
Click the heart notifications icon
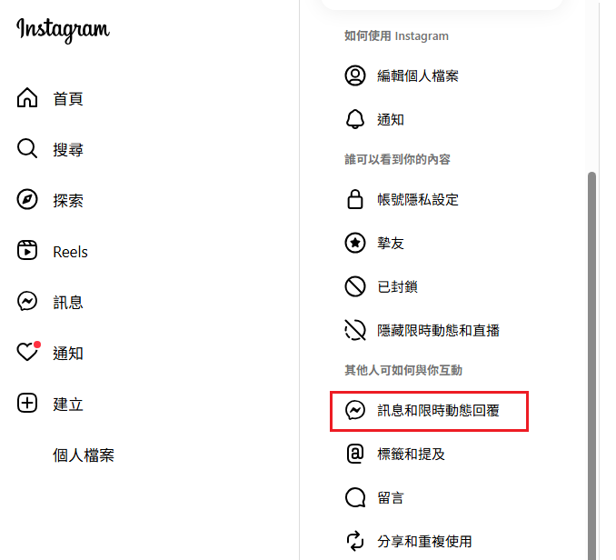point(27,353)
